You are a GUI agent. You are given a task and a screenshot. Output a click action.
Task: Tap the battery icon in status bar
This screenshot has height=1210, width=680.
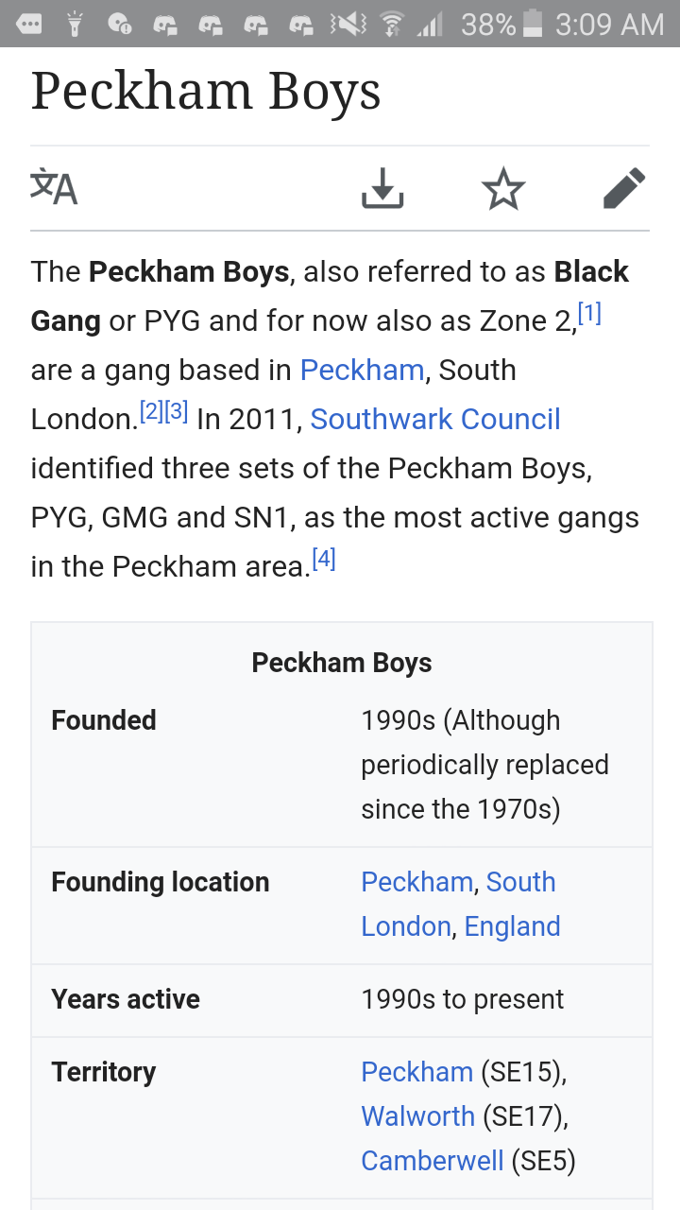533,24
